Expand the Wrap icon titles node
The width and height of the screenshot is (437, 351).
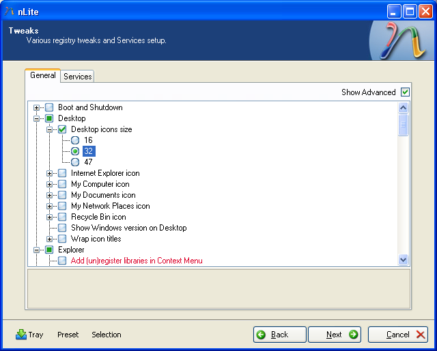[49, 239]
